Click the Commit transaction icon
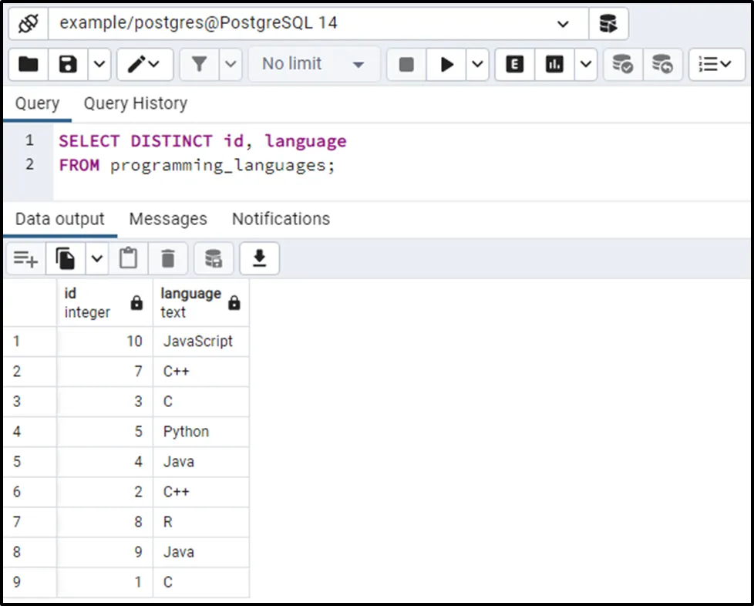This screenshot has height=606, width=754. (x=622, y=64)
